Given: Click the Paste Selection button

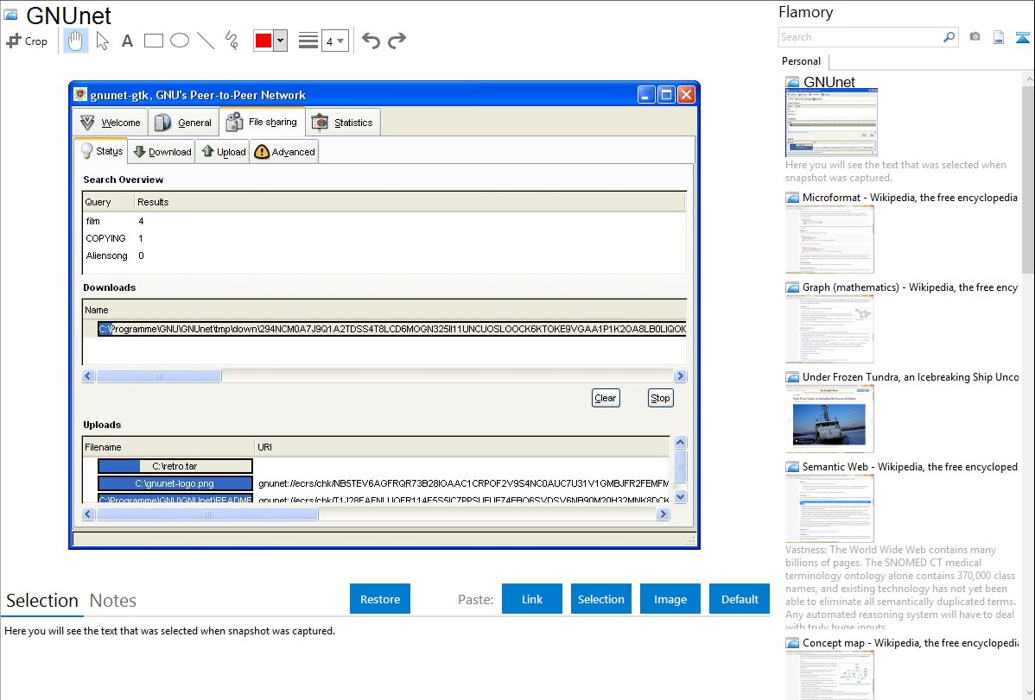Looking at the screenshot, I should [600, 599].
